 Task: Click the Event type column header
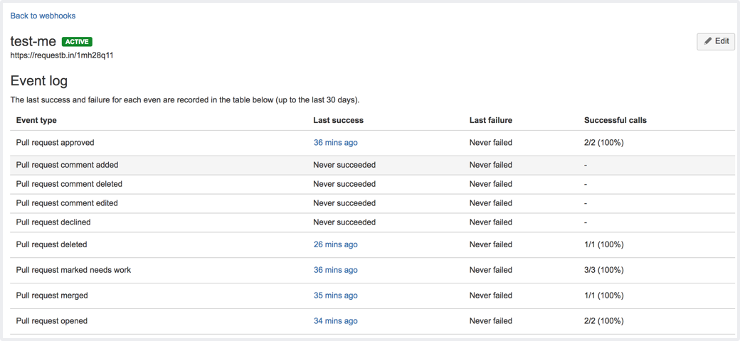coord(36,120)
